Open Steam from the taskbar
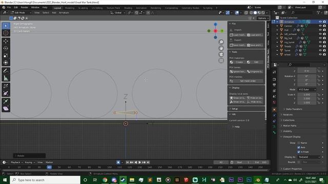 123,180
